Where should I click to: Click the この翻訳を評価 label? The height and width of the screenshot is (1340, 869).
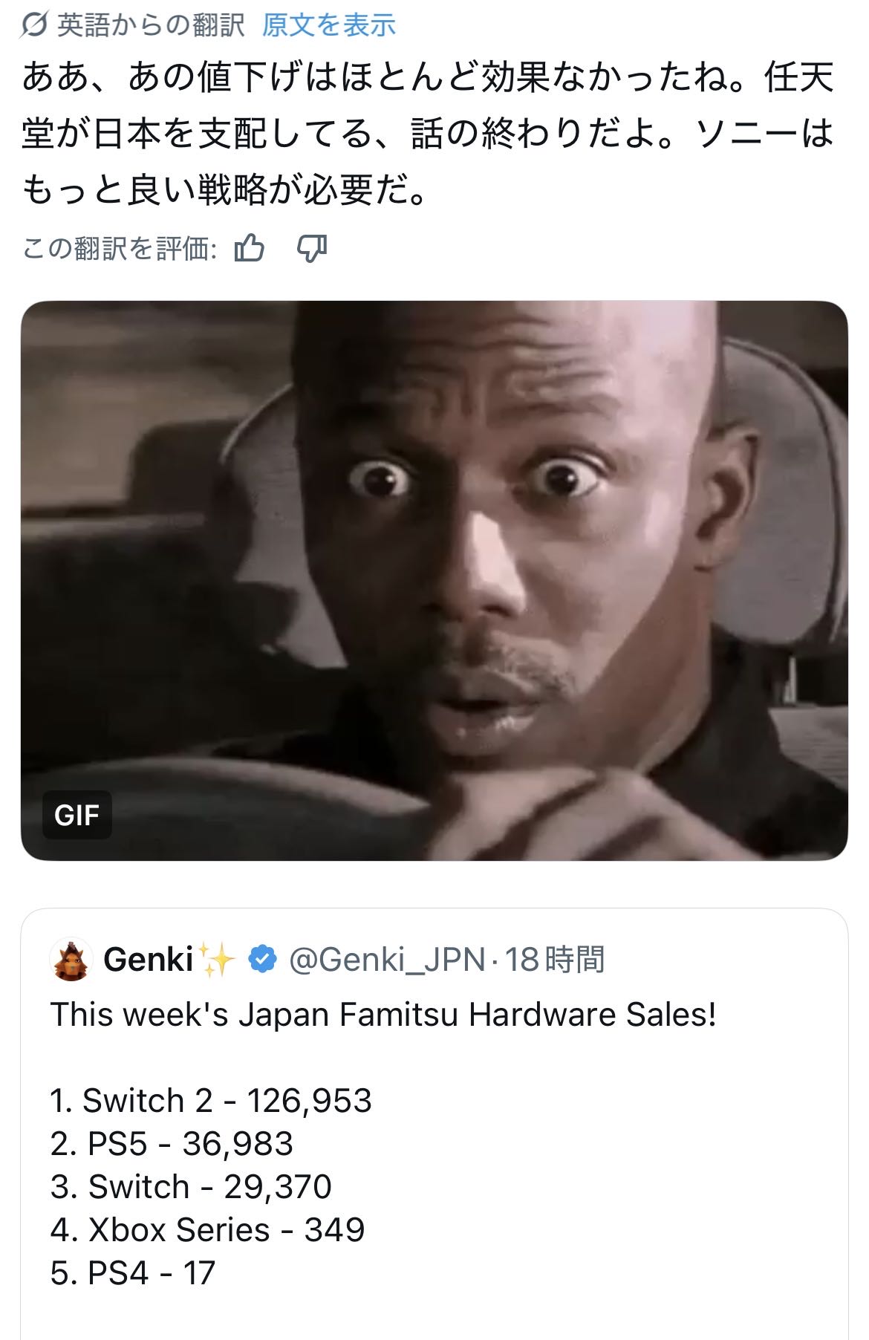click(x=120, y=249)
